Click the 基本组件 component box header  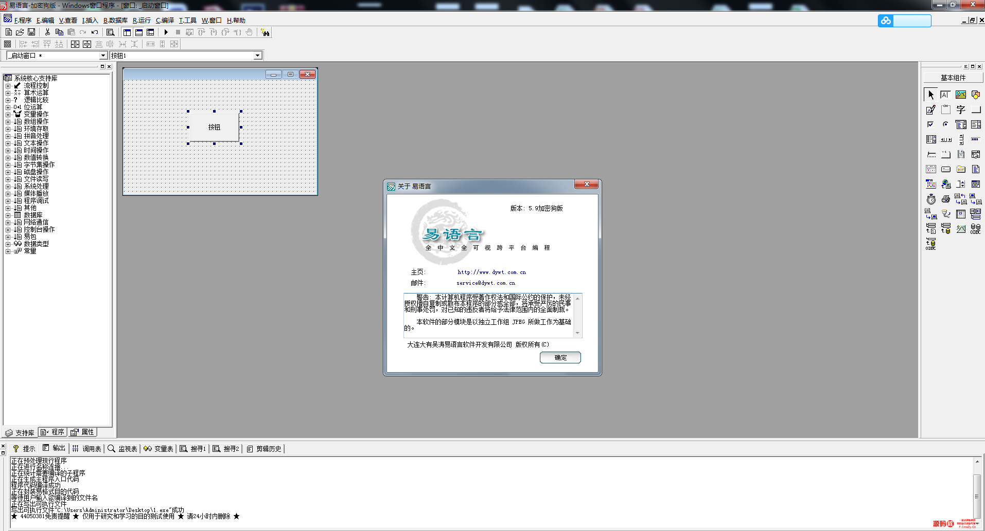[x=953, y=78]
